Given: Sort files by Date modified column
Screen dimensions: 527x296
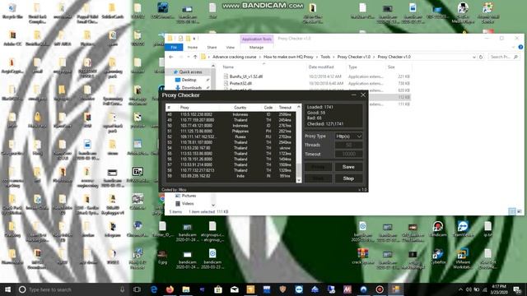Looking at the screenshot, I should [321, 67].
